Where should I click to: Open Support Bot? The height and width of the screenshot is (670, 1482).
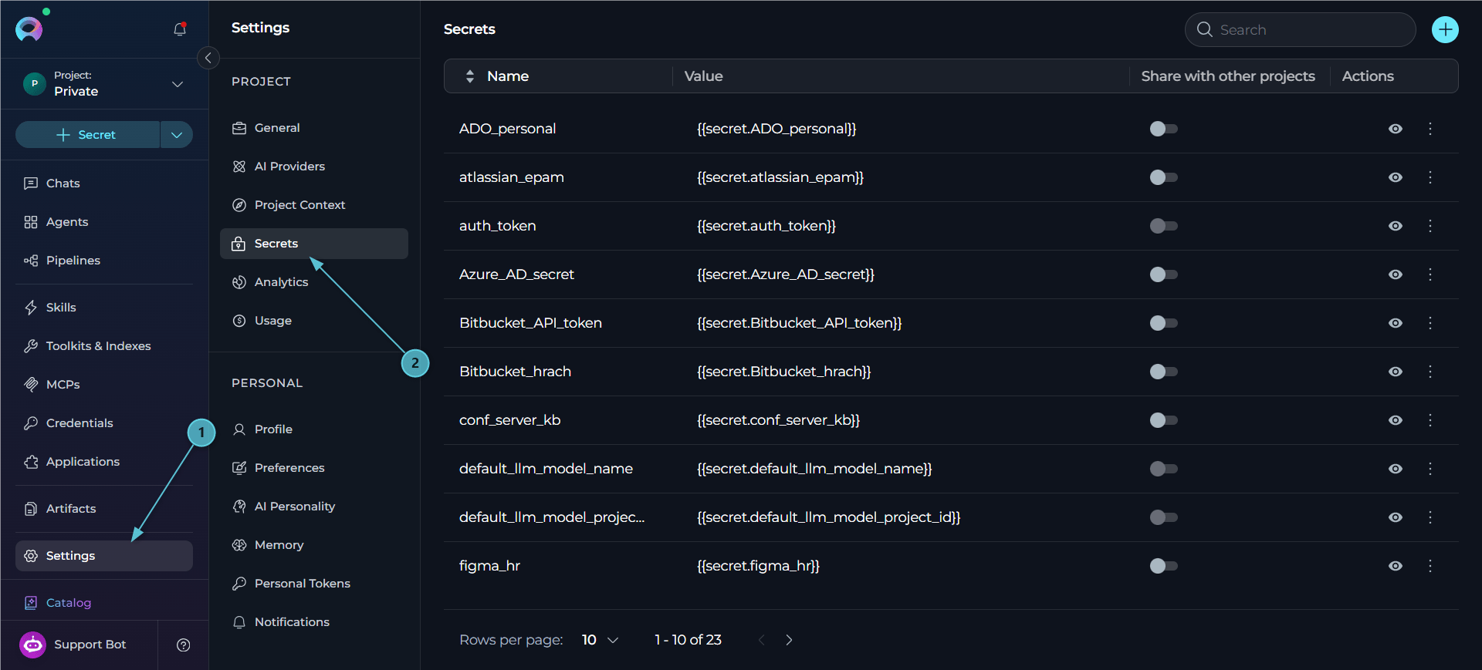click(73, 645)
